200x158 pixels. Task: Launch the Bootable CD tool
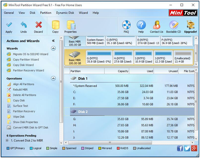[x=173, y=25]
